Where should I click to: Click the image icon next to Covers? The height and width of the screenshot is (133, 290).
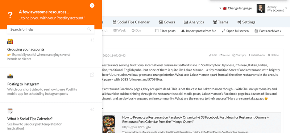click(161, 22)
